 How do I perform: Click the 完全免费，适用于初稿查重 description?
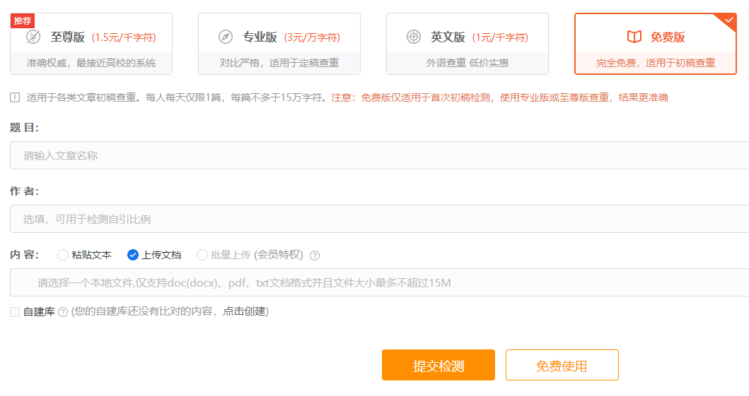[656, 63]
